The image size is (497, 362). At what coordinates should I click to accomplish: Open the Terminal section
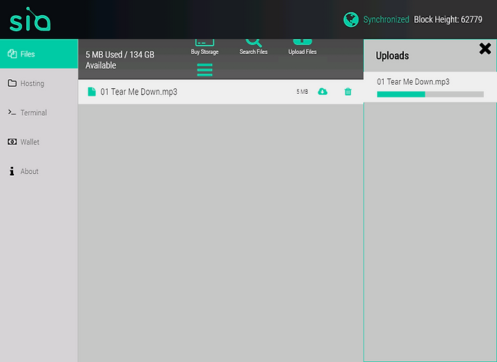39,112
